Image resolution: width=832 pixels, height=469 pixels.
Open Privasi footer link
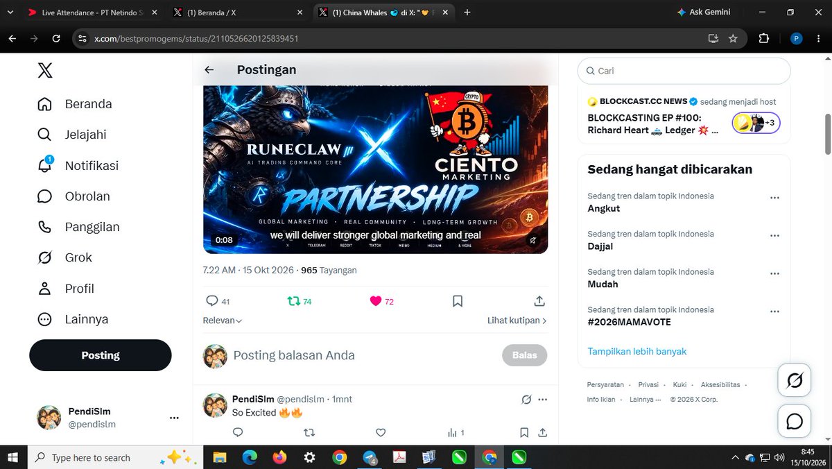pyautogui.click(x=648, y=384)
